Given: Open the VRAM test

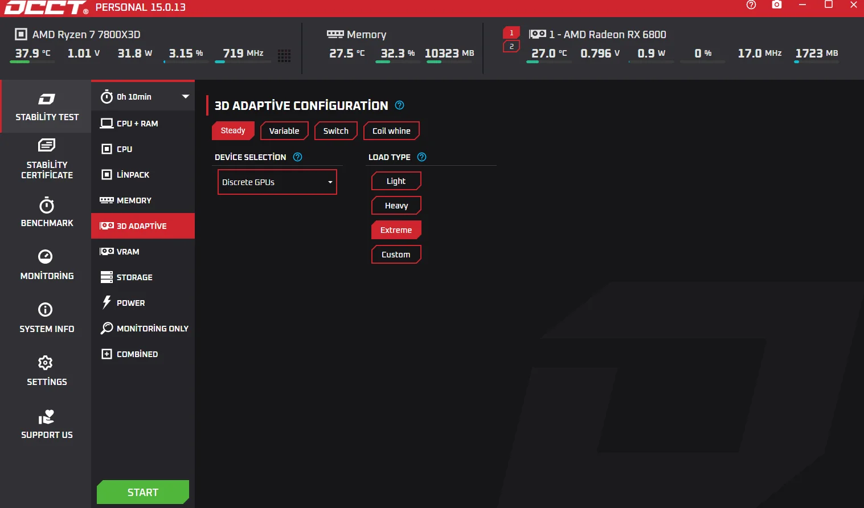Looking at the screenshot, I should [x=143, y=252].
